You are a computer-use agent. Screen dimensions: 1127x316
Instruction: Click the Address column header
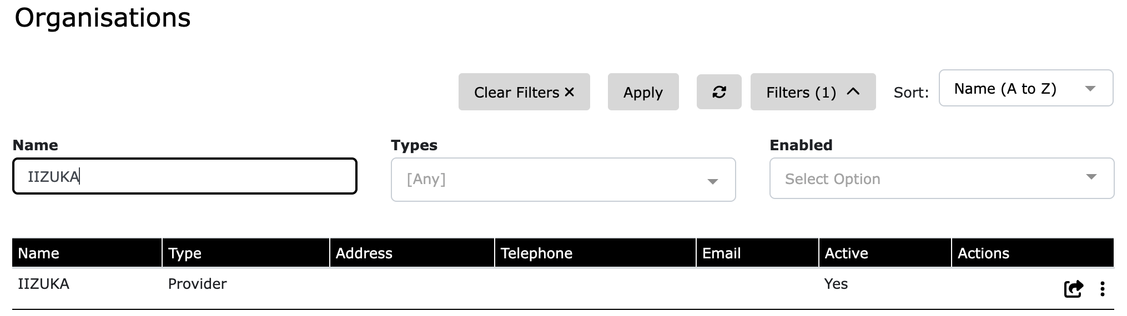(364, 253)
